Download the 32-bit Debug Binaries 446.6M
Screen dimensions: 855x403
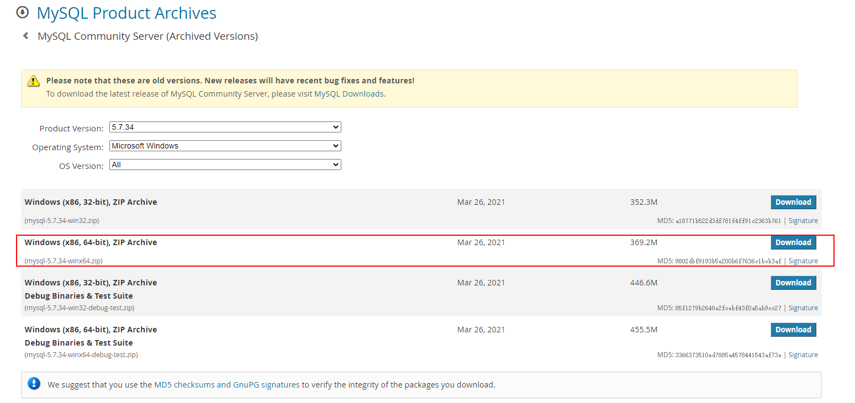pyautogui.click(x=793, y=283)
